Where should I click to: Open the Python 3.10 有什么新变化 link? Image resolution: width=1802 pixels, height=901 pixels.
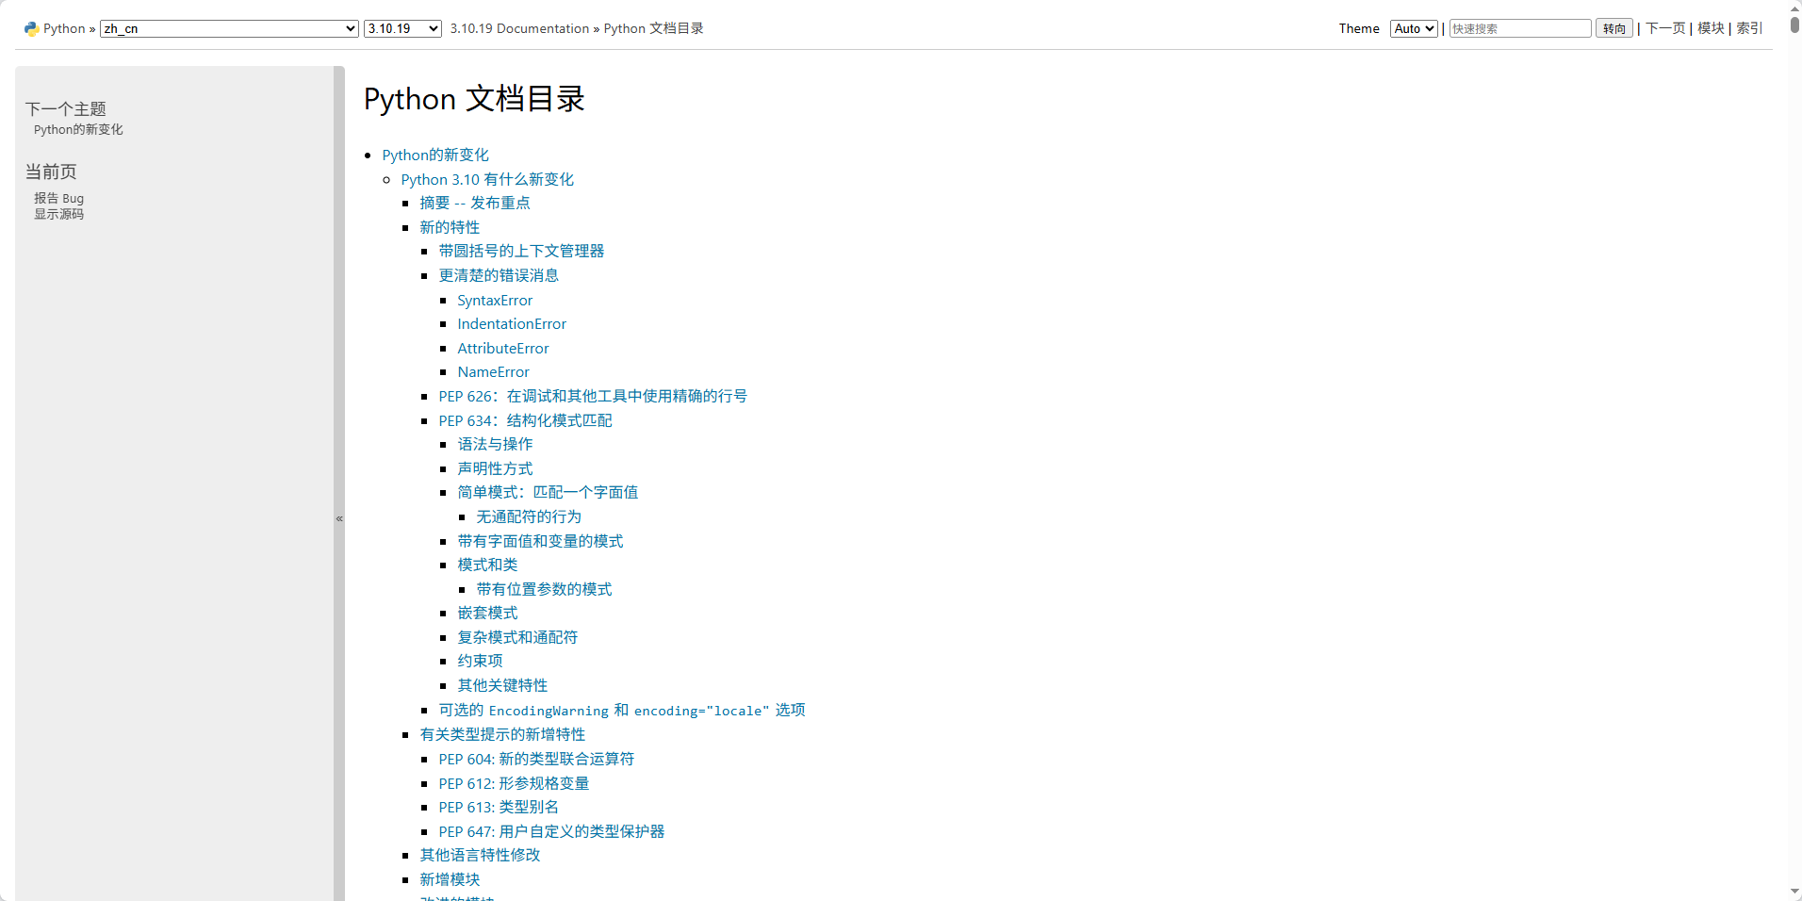click(x=484, y=179)
